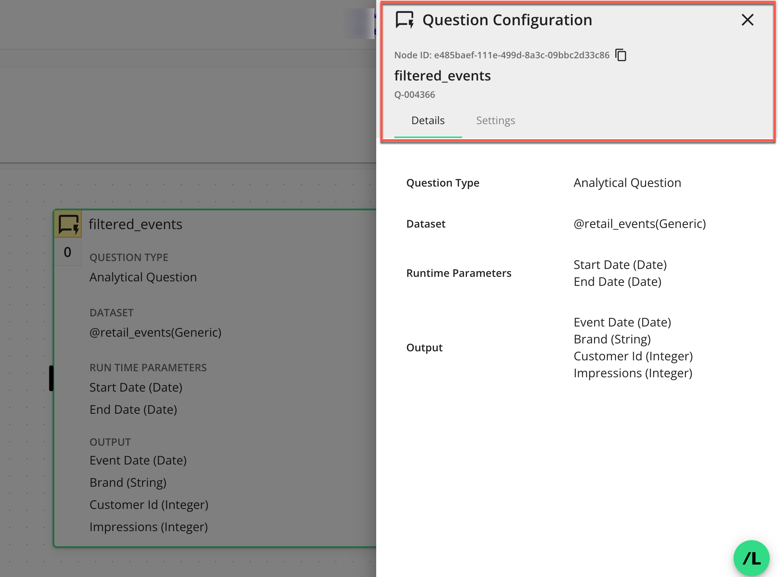Click End Date (Date) runtime parameter in panel
The width and height of the screenshot is (778, 577).
pos(617,282)
